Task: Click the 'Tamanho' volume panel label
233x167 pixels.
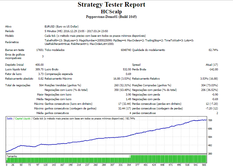Action: 12,156
